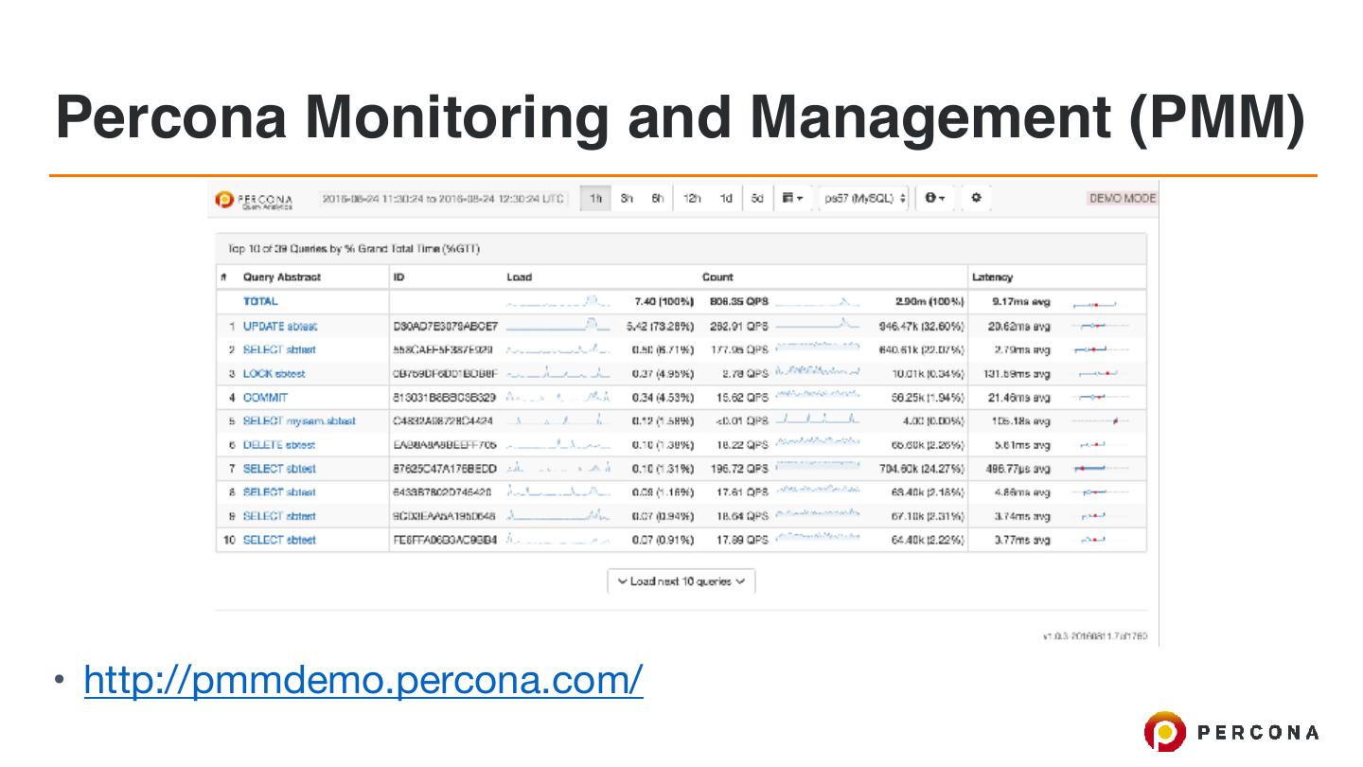Click the LOCK sbtest count sparkline
This screenshot has width=1363, height=767.
[817, 373]
